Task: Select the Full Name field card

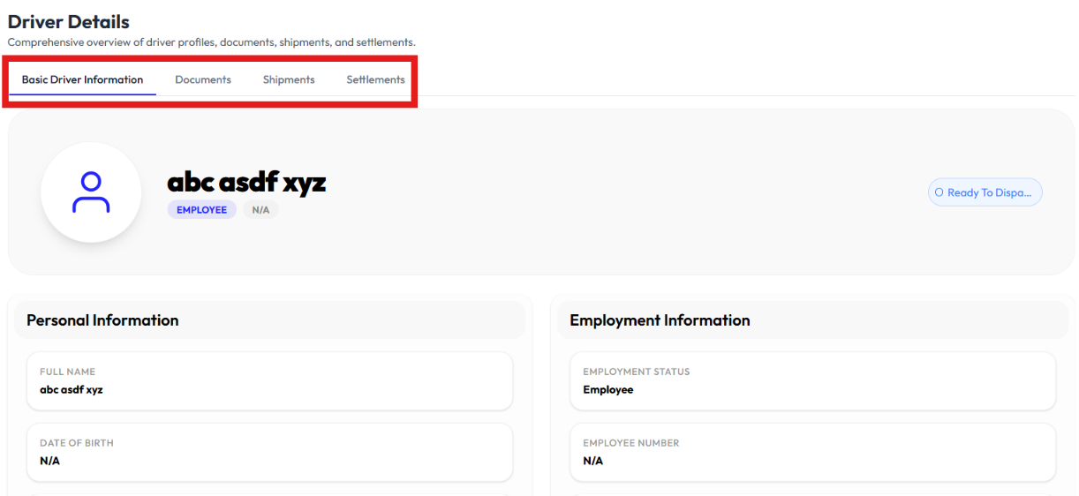Action: [x=269, y=381]
